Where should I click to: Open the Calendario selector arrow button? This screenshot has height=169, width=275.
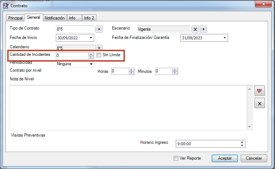pos(99,48)
